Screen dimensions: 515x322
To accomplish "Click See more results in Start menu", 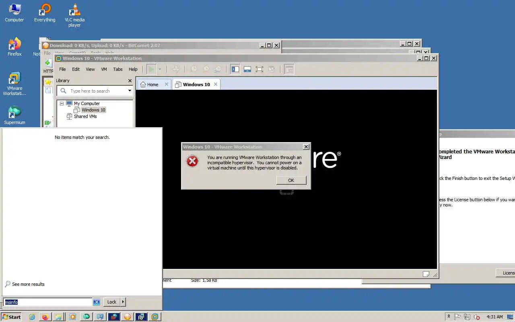I will pyautogui.click(x=28, y=284).
